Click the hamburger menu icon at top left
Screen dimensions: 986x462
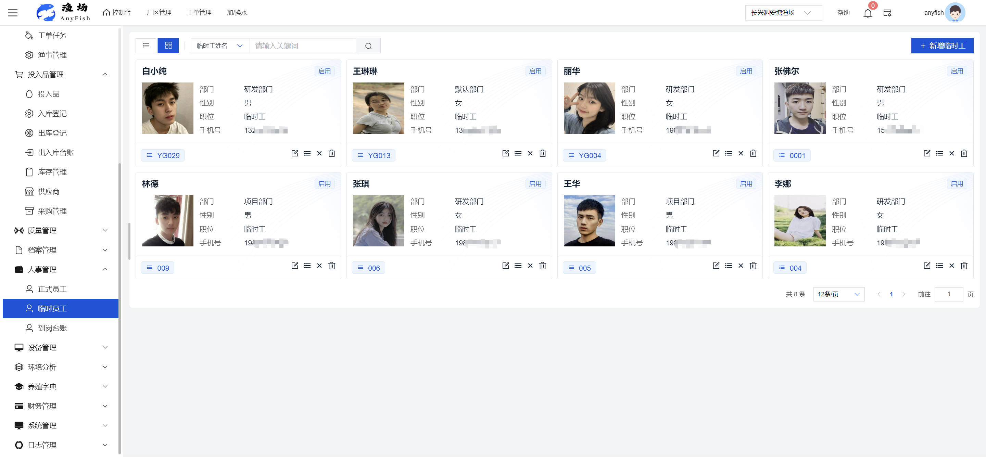(x=13, y=13)
